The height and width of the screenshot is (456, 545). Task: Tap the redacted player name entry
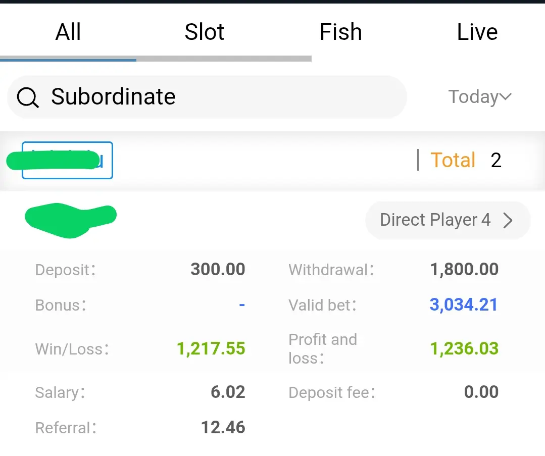[x=71, y=220]
